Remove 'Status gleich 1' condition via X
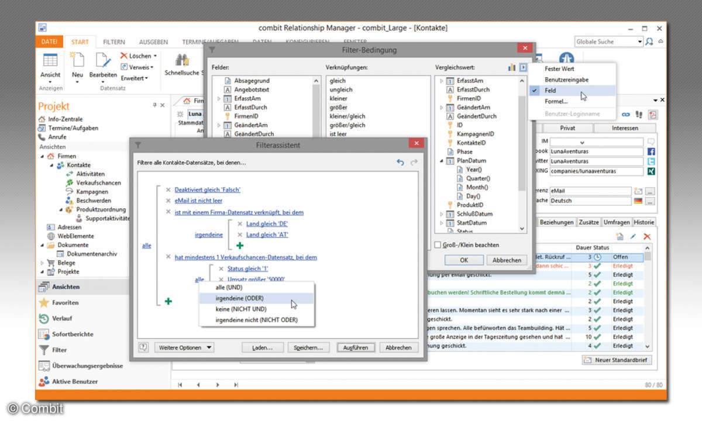This screenshot has width=702, height=421. point(221,268)
